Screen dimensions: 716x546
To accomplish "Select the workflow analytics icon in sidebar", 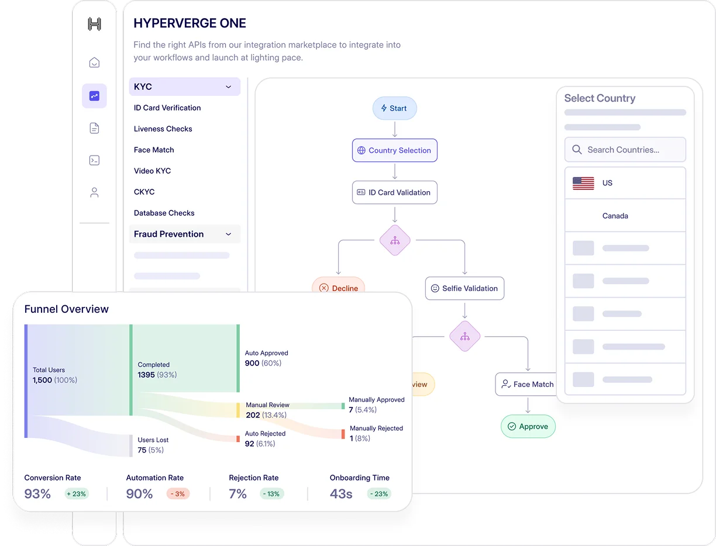I will [x=94, y=96].
